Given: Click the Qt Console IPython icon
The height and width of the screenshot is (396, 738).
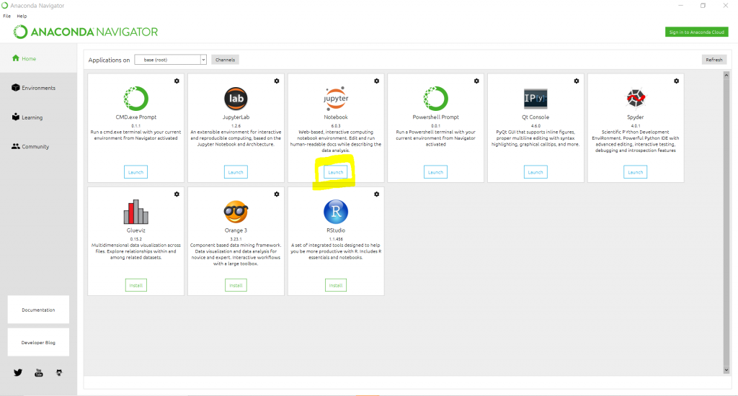Looking at the screenshot, I should pyautogui.click(x=535, y=99).
